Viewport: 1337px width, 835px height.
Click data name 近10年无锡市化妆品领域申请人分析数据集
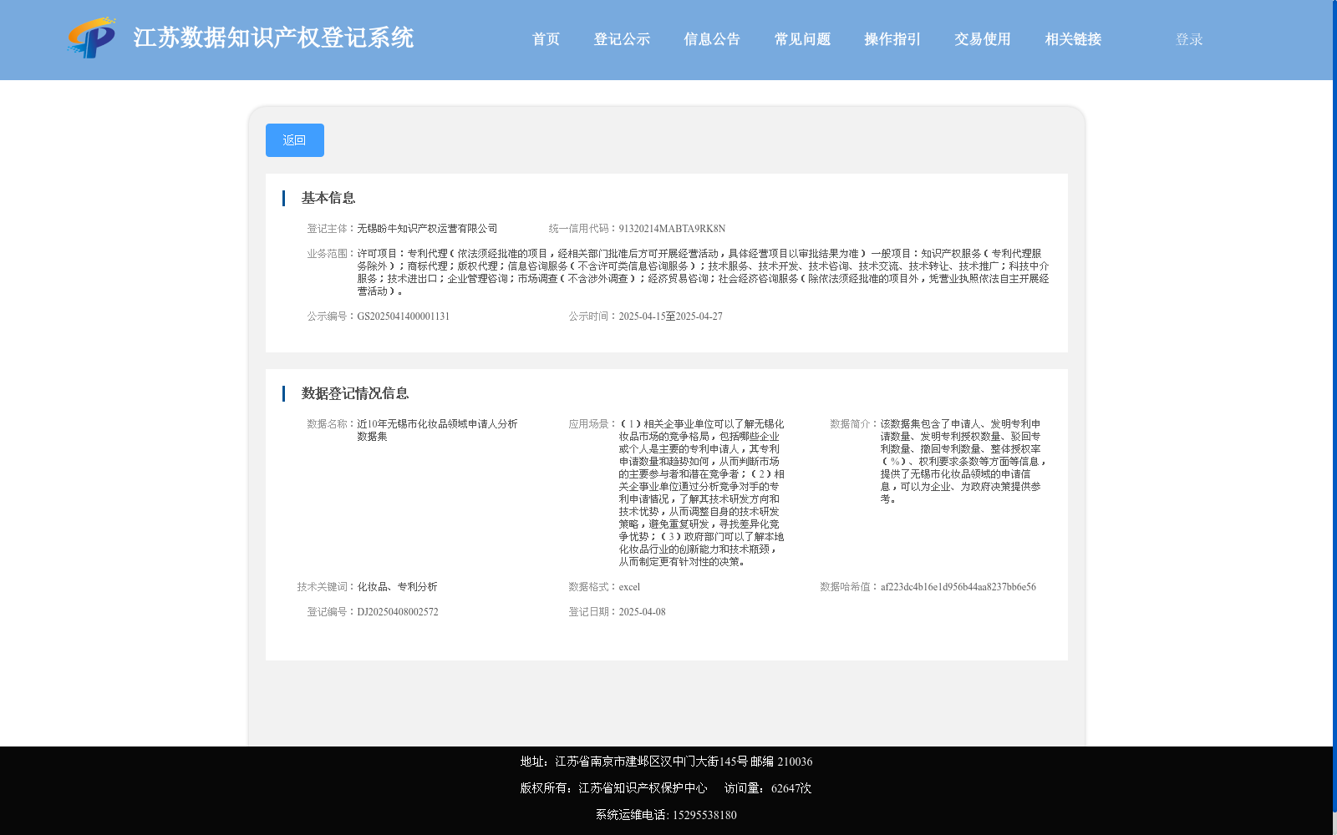click(x=437, y=430)
